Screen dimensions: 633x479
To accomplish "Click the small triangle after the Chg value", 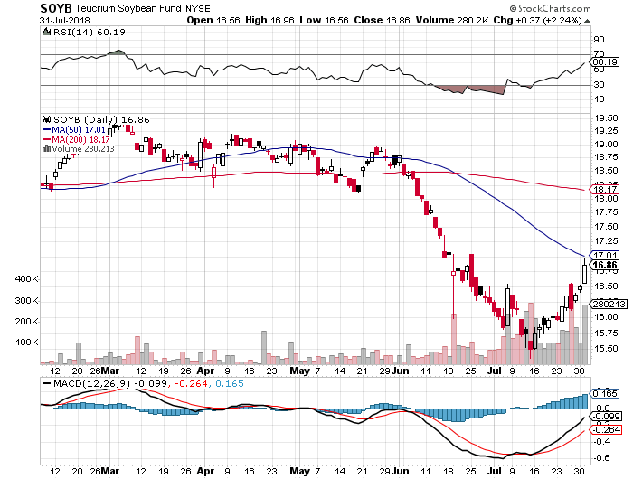I will [x=588, y=21].
